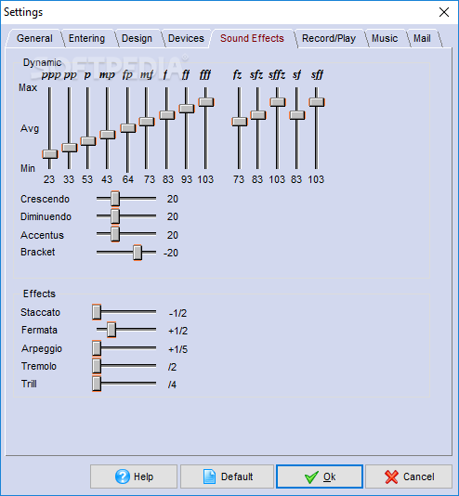
Task: Switch to the Record/Play tab
Action: coord(329,38)
